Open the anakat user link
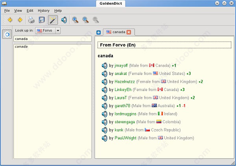The image size is (236, 166). [x=121, y=74]
